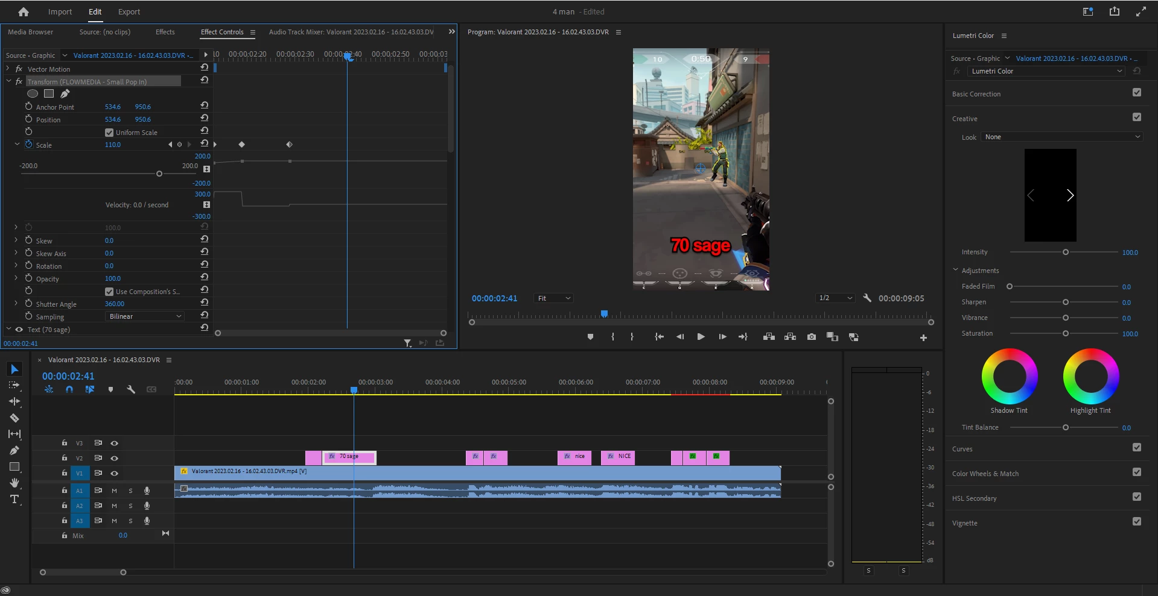1158x596 pixels.
Task: Select the 'nice' clip on track V2
Action: pos(574,457)
